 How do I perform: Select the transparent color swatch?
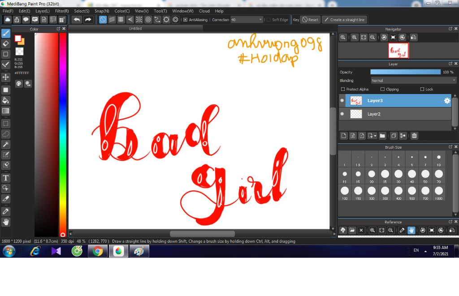tap(19, 51)
